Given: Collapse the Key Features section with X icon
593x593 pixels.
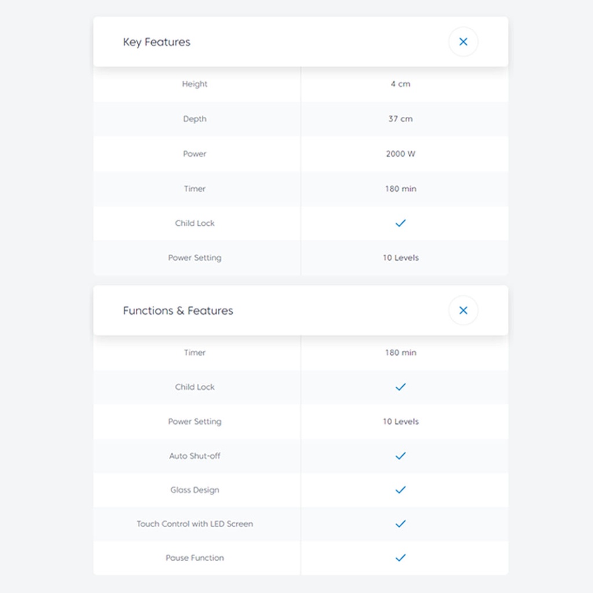Looking at the screenshot, I should point(463,42).
